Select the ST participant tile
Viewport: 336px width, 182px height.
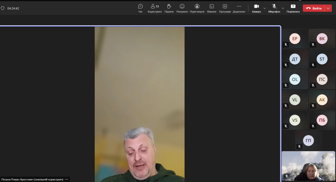point(322,59)
